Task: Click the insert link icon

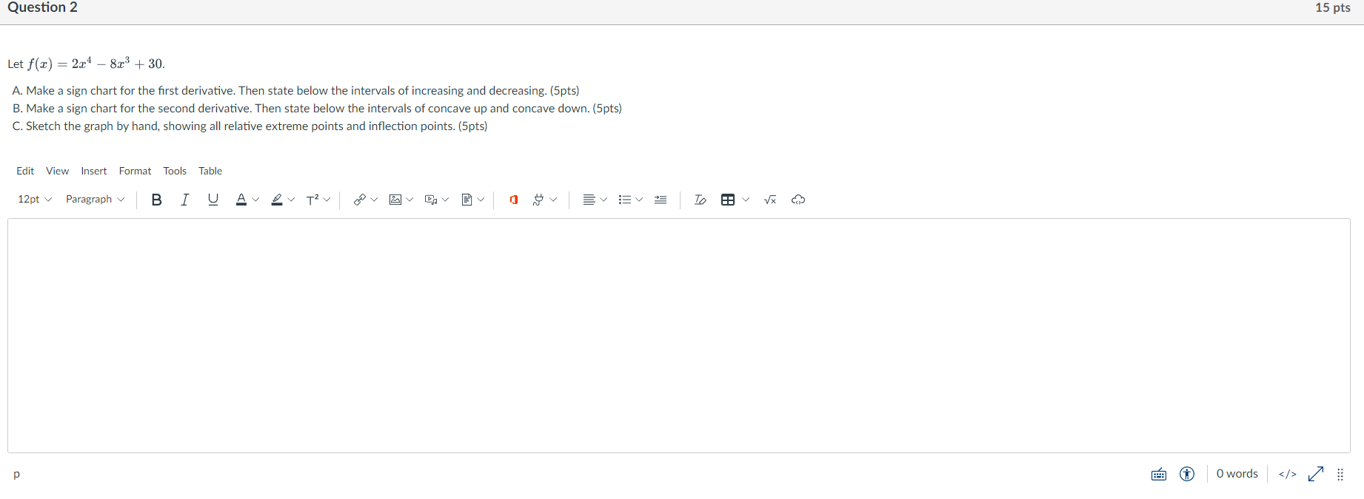Action: 360,200
